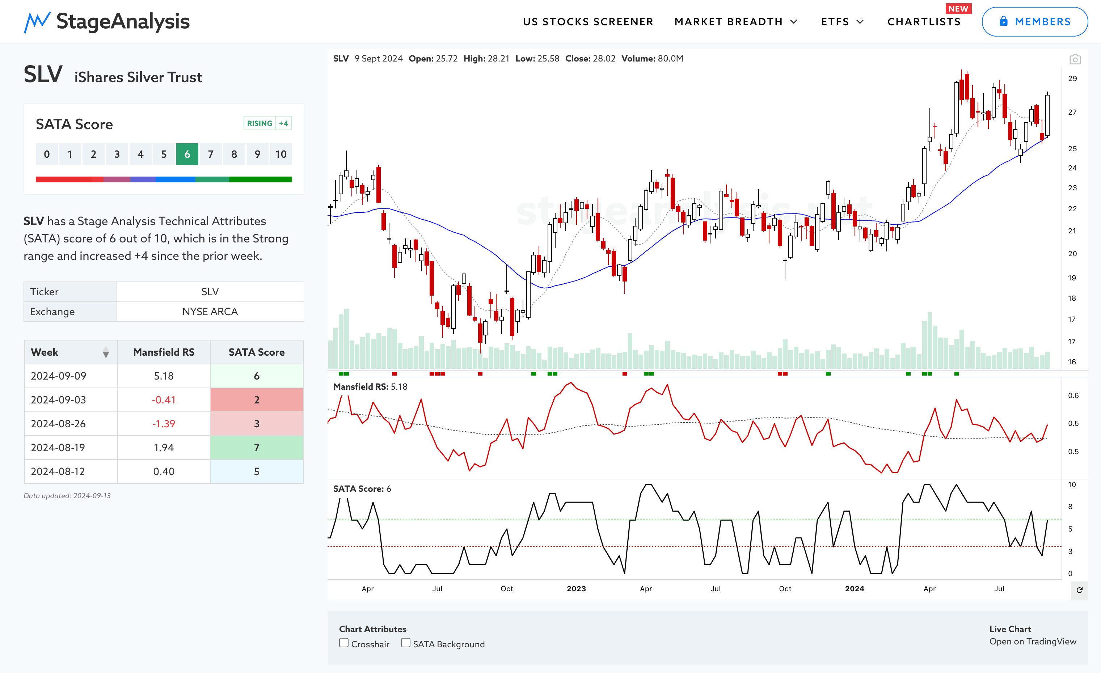The width and height of the screenshot is (1101, 673).
Task: Open the US Stocks Screener page
Action: pos(588,22)
